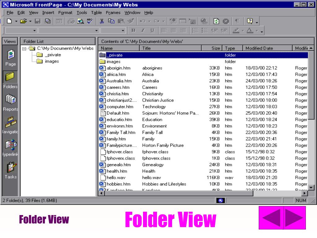Click the New Page toolbar icon
The height and width of the screenshot is (238, 317).
point(9,21)
